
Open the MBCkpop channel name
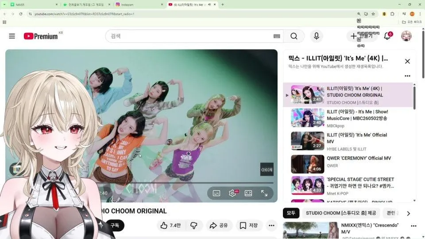(x=336, y=126)
